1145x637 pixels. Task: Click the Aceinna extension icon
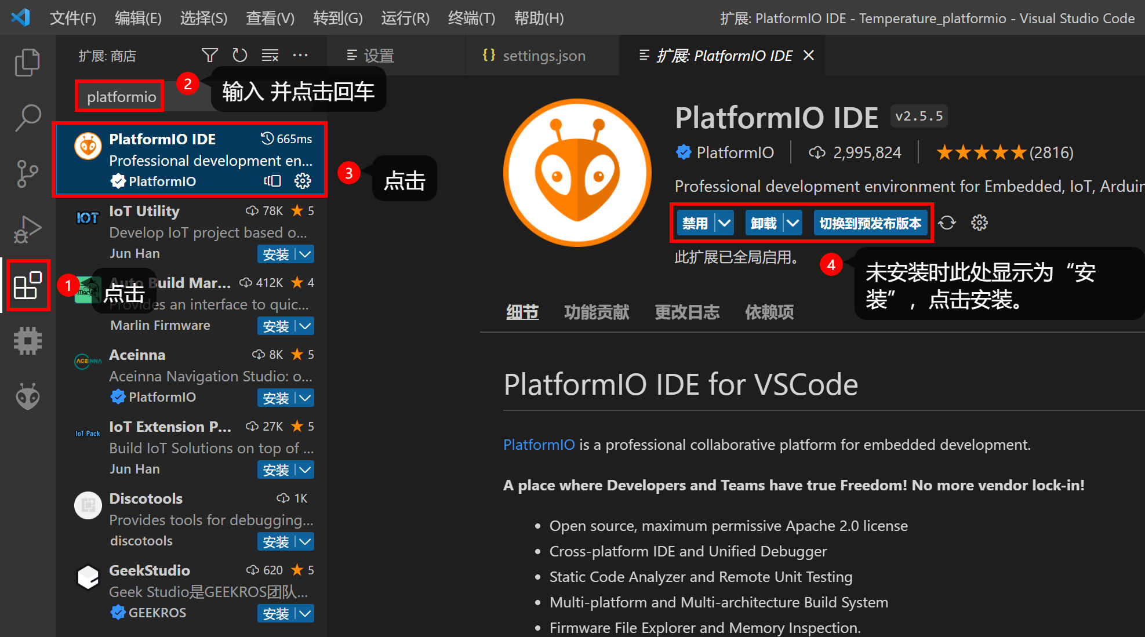click(88, 362)
